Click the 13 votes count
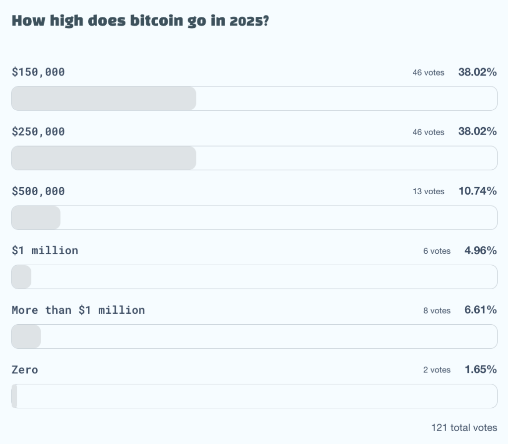 428,191
